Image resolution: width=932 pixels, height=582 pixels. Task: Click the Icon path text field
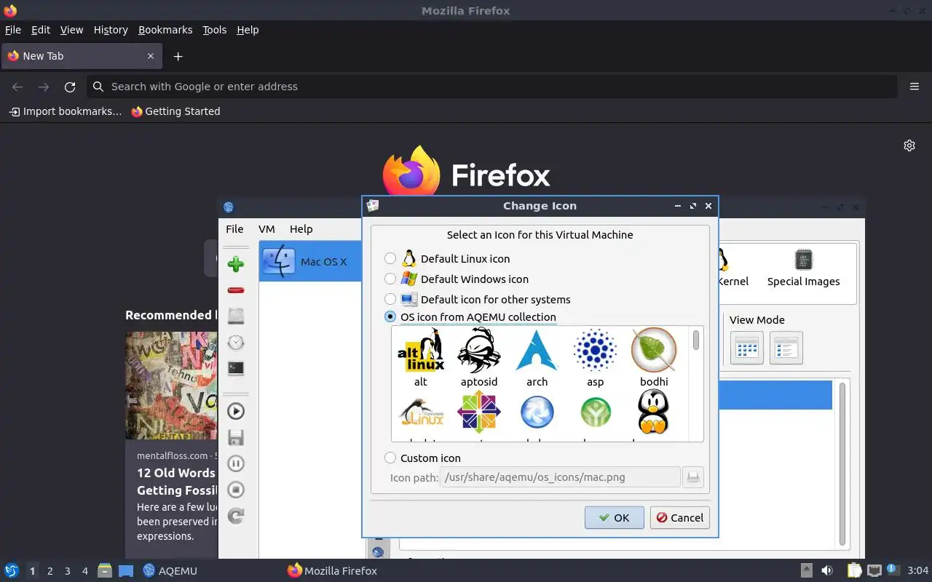(x=560, y=477)
